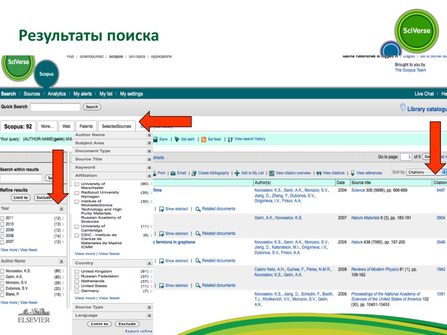The width and height of the screenshot is (447, 335).
Task: Check the United Kingdom country filter
Action: 77,272
